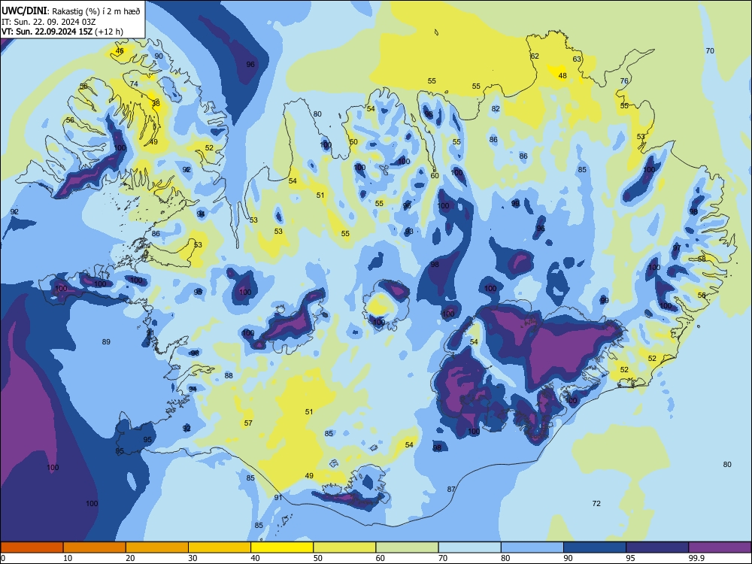Click the medium blue 80–90 legend swatch
Image resolution: width=752 pixels, height=564 pixels.
532,547
